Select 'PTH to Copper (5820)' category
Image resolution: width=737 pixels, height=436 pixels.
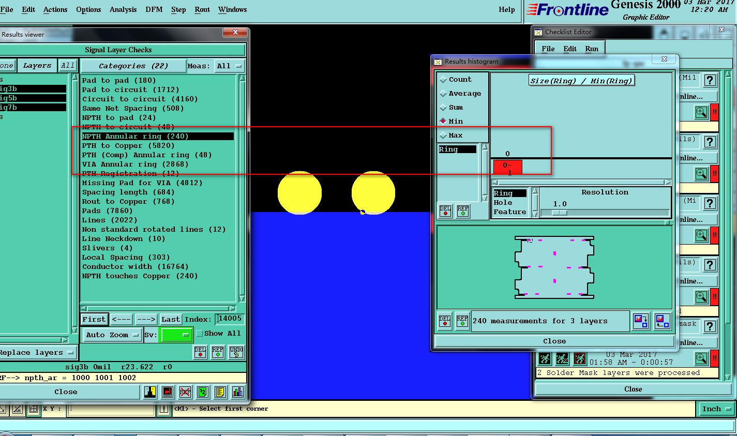point(128,146)
